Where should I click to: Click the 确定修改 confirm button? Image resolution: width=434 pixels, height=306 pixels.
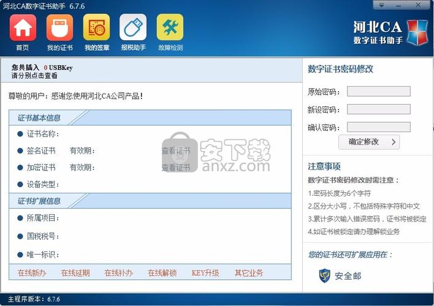point(369,142)
